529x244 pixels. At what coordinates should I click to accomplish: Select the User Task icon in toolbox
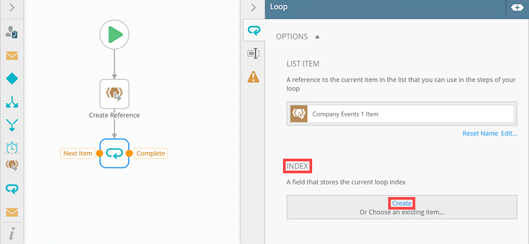pyautogui.click(x=12, y=32)
